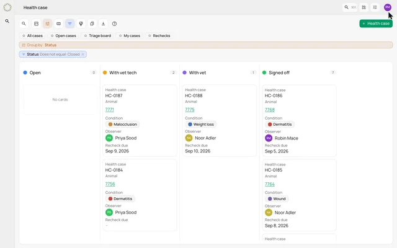Viewport: 397px width, 248px height.
Task: Remove the Status filter with its X
Action: click(x=83, y=54)
